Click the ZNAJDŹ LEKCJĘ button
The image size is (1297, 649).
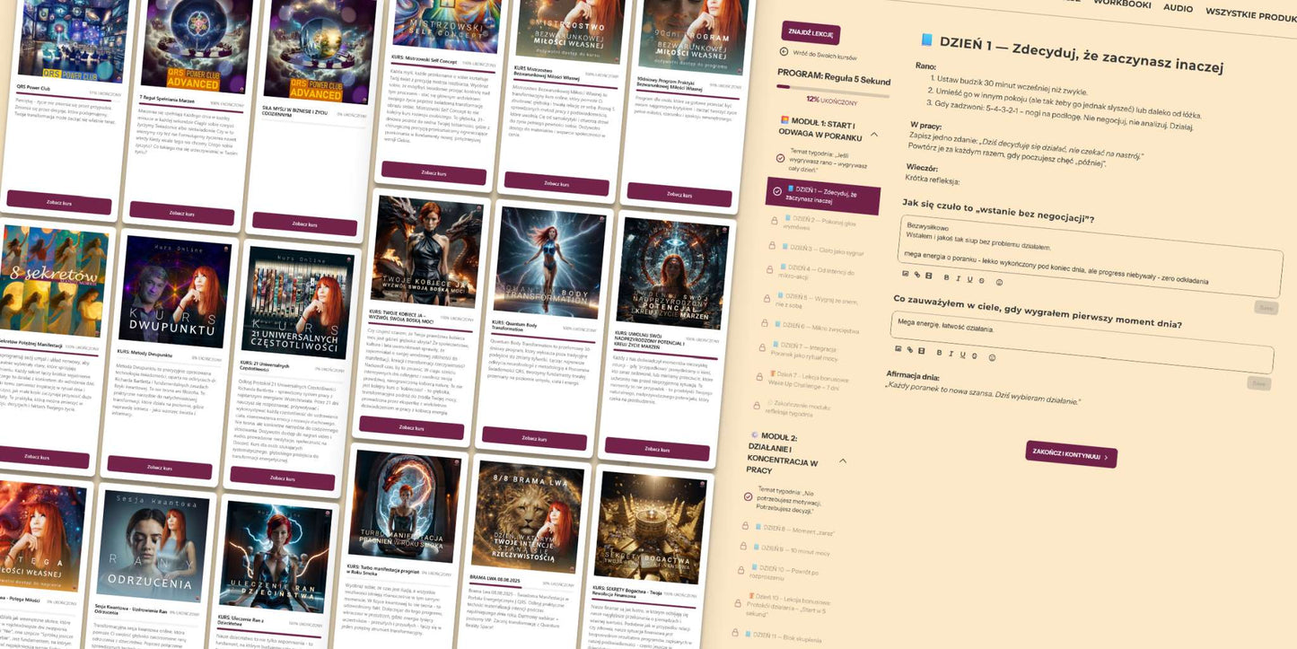(x=811, y=33)
